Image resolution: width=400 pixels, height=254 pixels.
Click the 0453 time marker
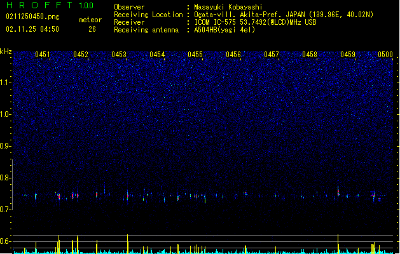click(x=119, y=55)
